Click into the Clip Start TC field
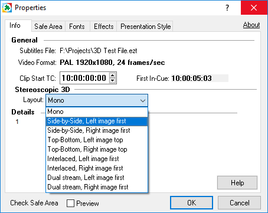The image size is (268, 213). pyautogui.click(x=84, y=78)
